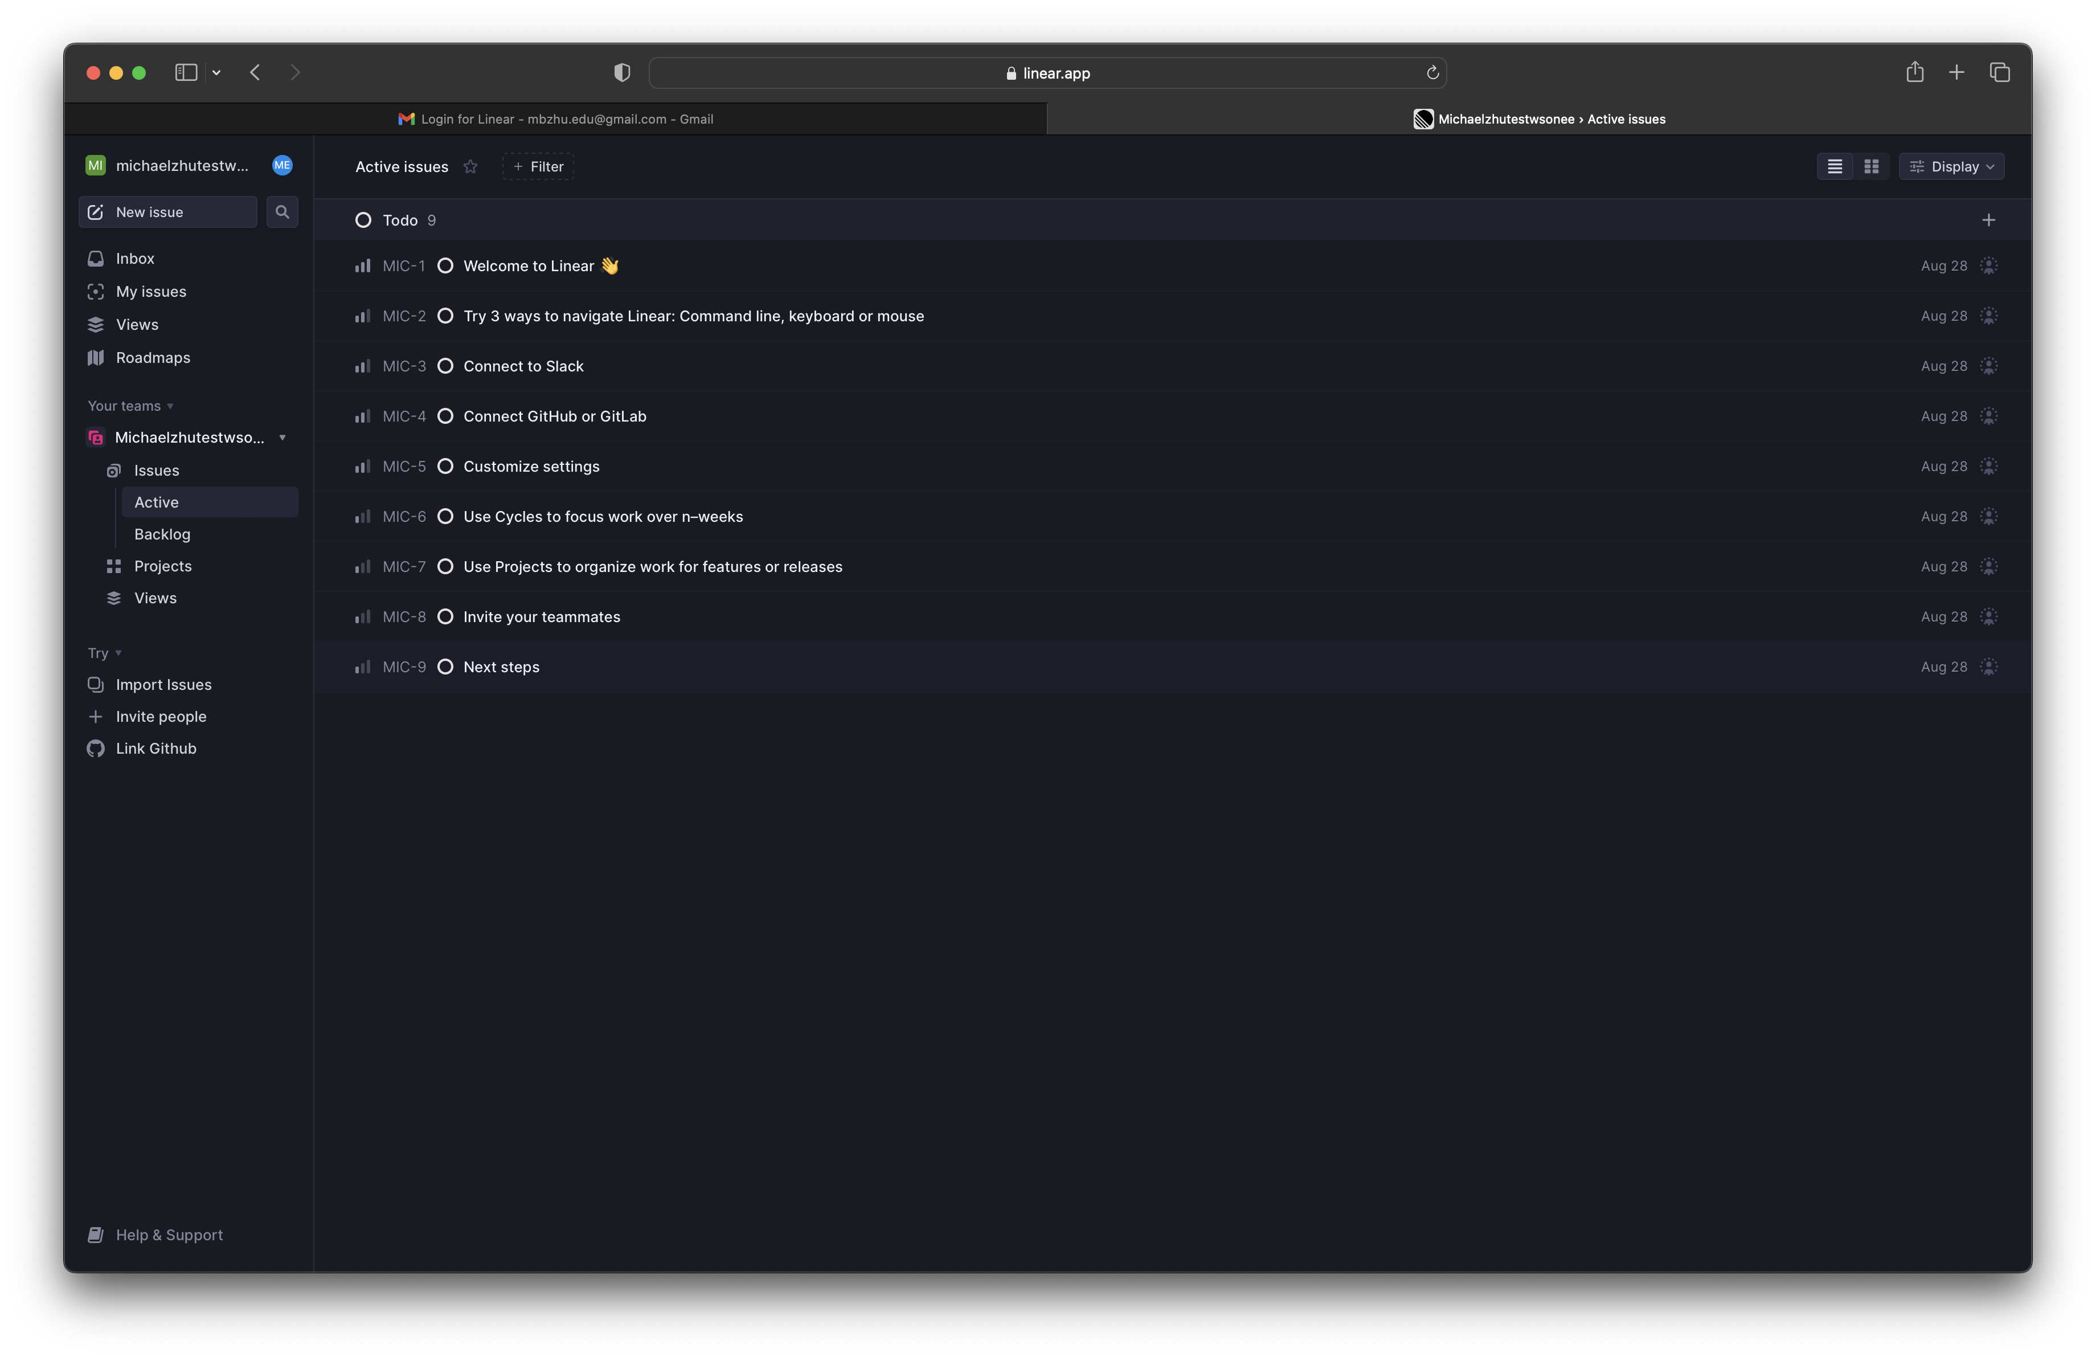This screenshot has height=1357, width=2096.
Task: Open the search panel in sidebar
Action: [x=282, y=211]
